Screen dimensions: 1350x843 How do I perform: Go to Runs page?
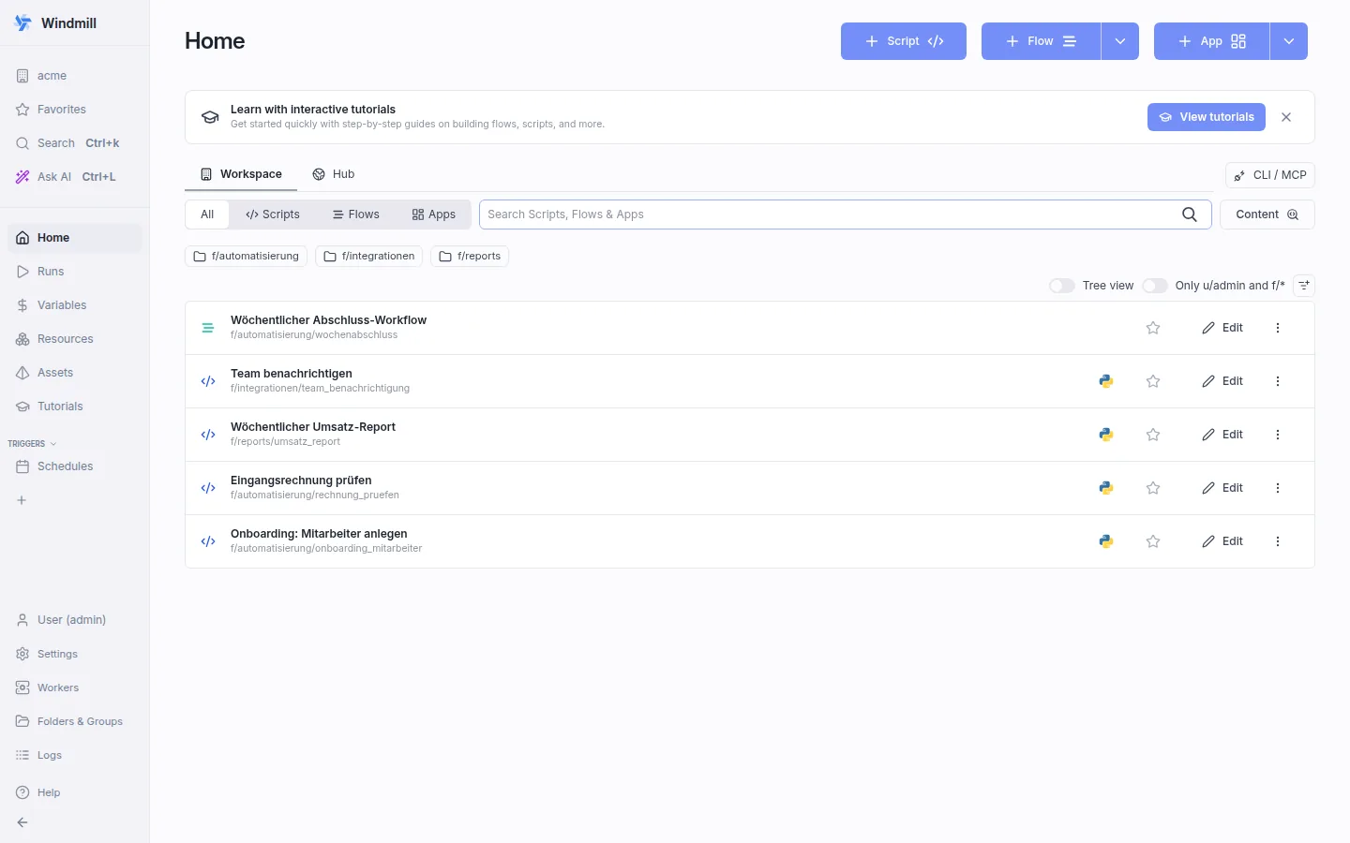point(75,272)
